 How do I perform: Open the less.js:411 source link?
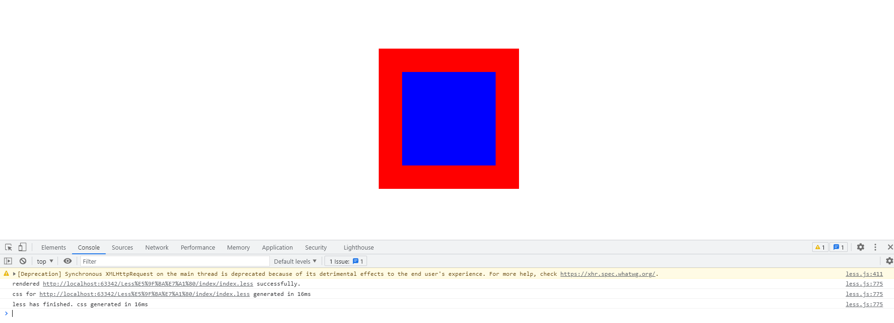(x=864, y=274)
